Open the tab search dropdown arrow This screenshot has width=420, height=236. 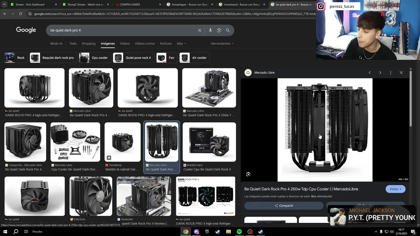click(x=4, y=5)
